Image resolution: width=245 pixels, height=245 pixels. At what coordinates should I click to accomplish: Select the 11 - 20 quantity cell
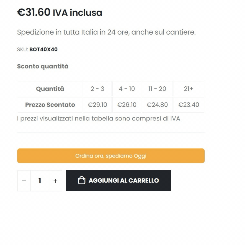click(157, 89)
